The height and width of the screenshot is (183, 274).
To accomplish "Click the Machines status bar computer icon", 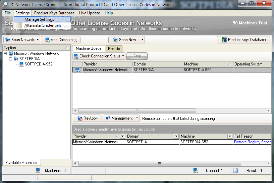I will pos(38,170).
